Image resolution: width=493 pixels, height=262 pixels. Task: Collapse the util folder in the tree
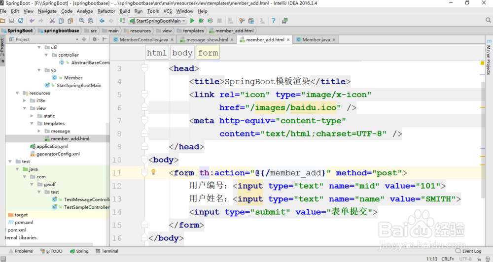[x=39, y=47]
